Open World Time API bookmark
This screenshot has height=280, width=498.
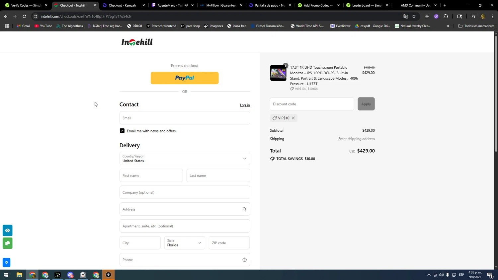coord(307,26)
